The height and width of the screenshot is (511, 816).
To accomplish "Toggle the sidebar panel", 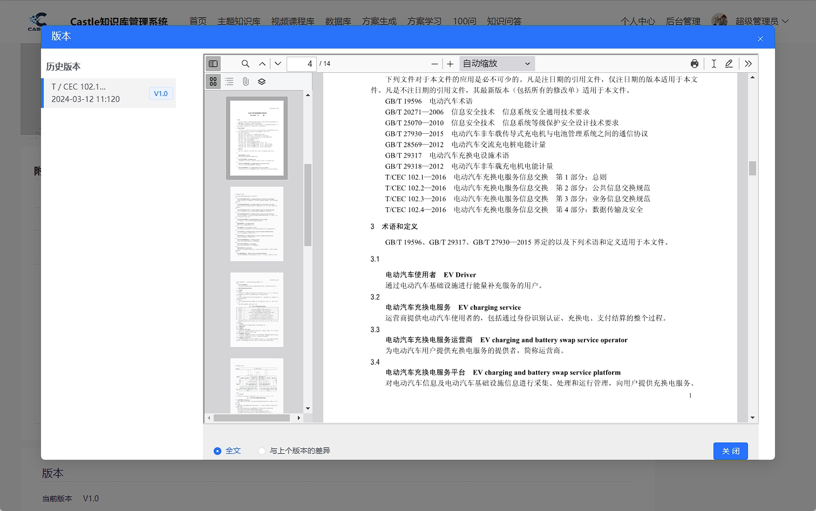I will pos(213,63).
